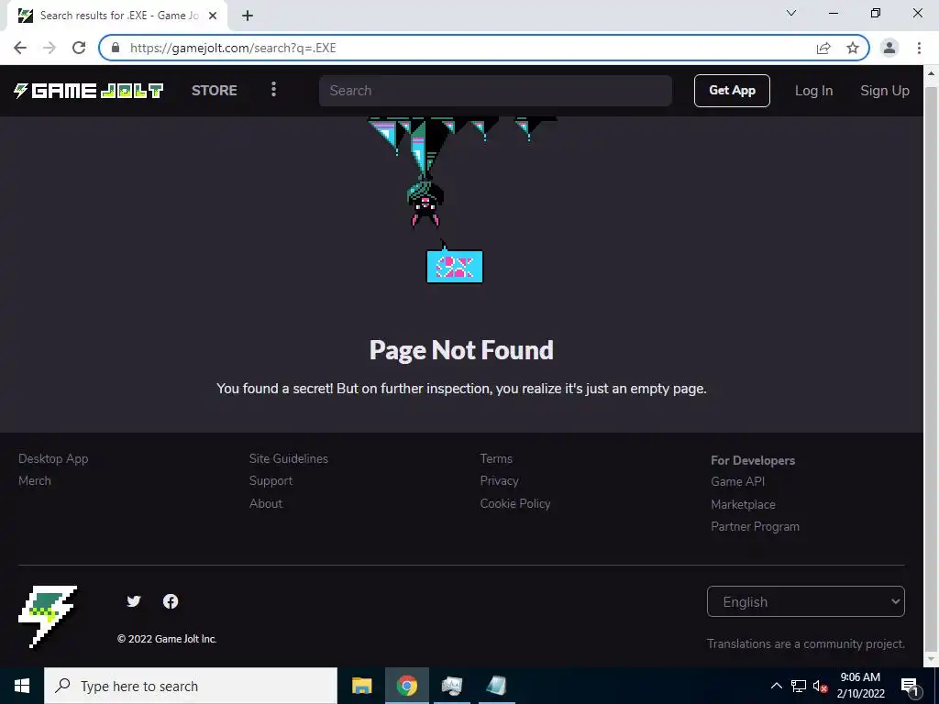
Task: Open the Marketplace link
Action: coord(743,504)
